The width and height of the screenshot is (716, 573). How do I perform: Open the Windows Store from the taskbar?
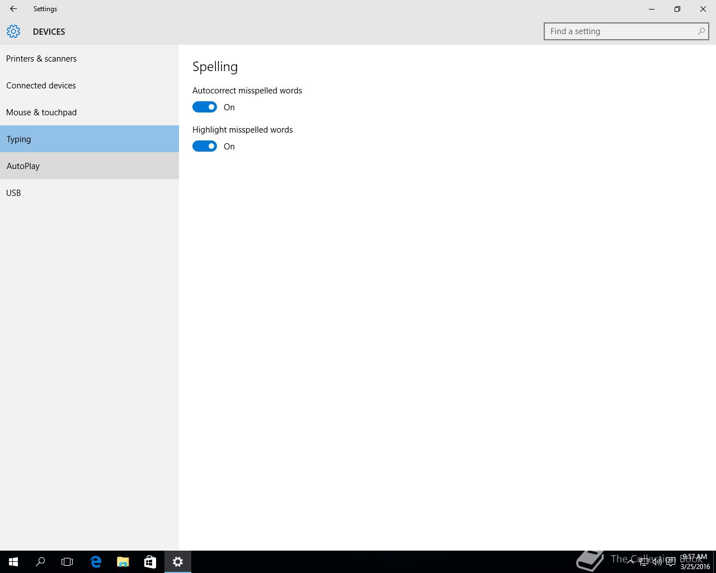(x=150, y=562)
